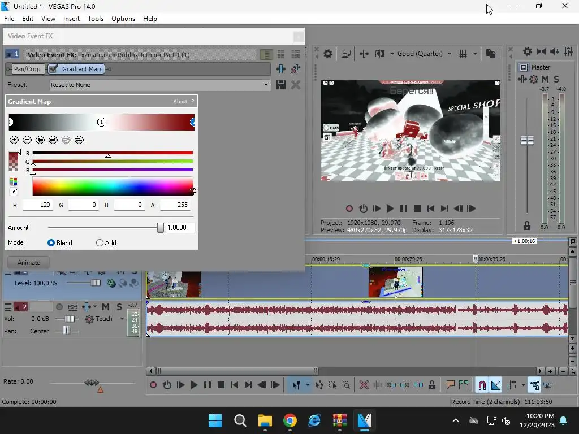
Task: Toggle preview on external monitor
Action: click(346, 54)
